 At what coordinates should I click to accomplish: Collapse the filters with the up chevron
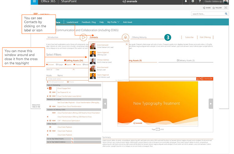(x=73, y=70)
